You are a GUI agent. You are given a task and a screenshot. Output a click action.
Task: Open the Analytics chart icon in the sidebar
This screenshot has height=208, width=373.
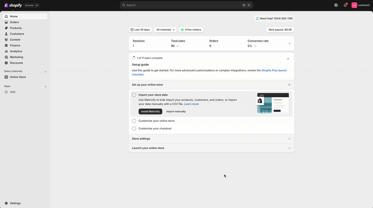pyautogui.click(x=6, y=51)
